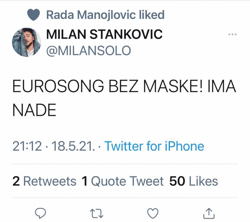The width and height of the screenshot is (250, 222).
Task: Like the tweet using the heart outline
Action: point(152,213)
